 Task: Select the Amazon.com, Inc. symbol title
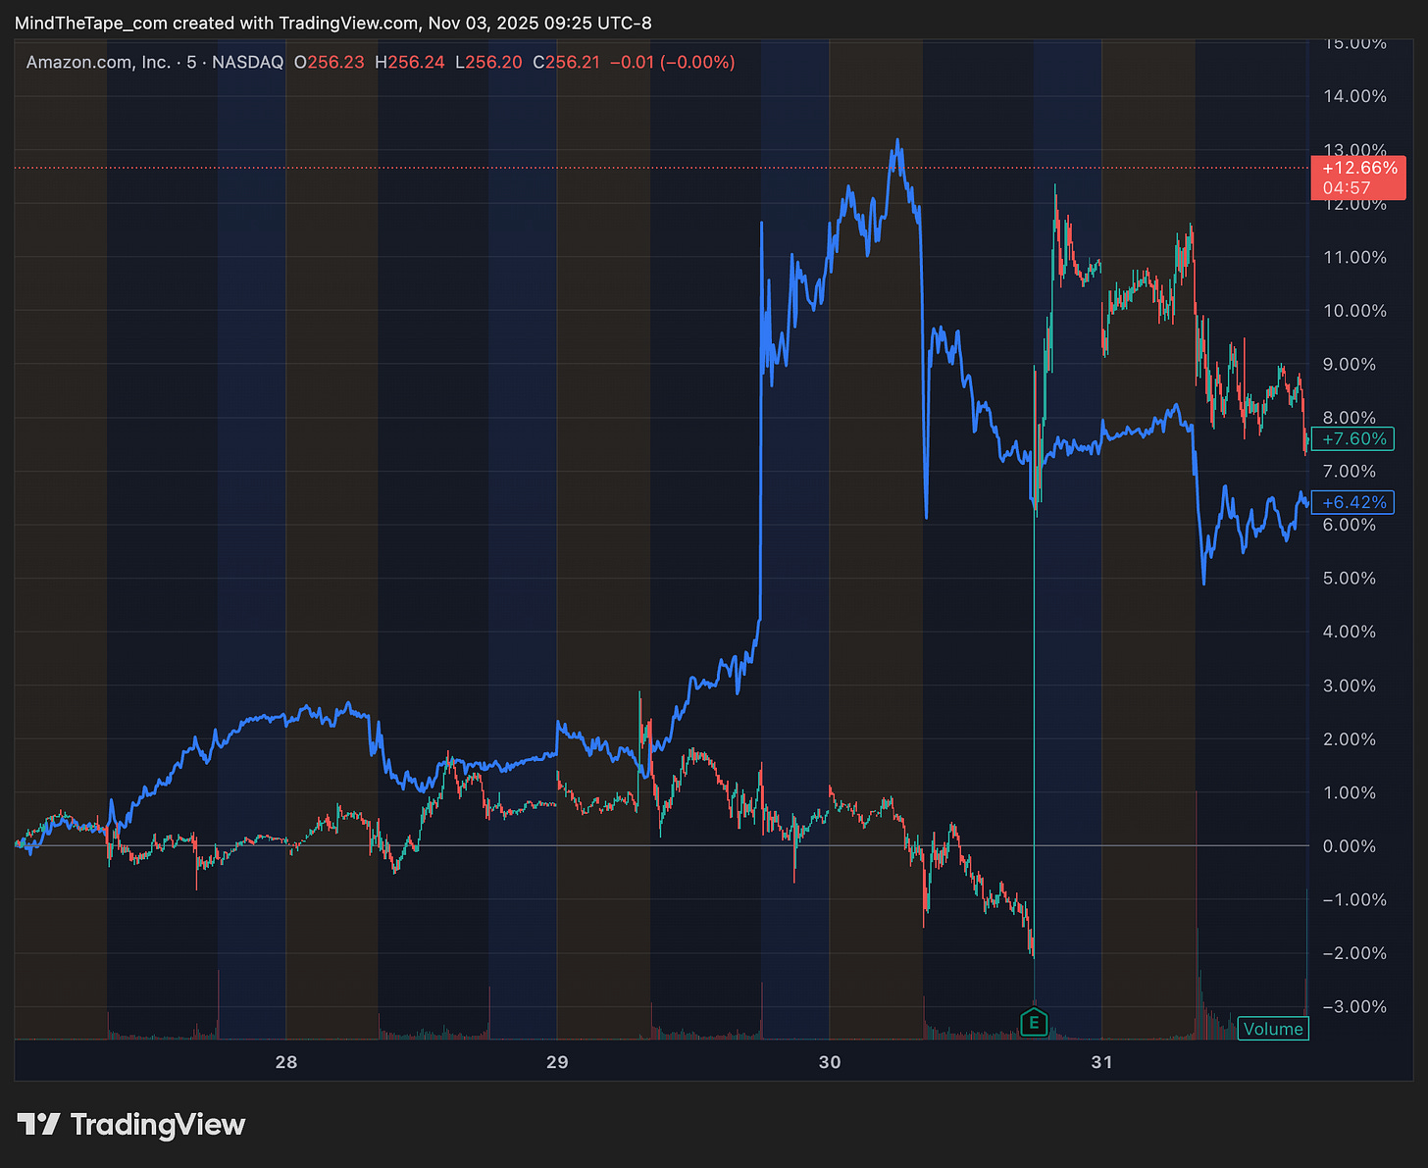[x=98, y=62]
